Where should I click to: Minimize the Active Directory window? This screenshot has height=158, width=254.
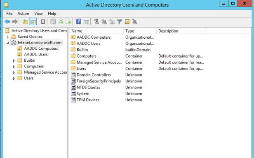[223, 3]
